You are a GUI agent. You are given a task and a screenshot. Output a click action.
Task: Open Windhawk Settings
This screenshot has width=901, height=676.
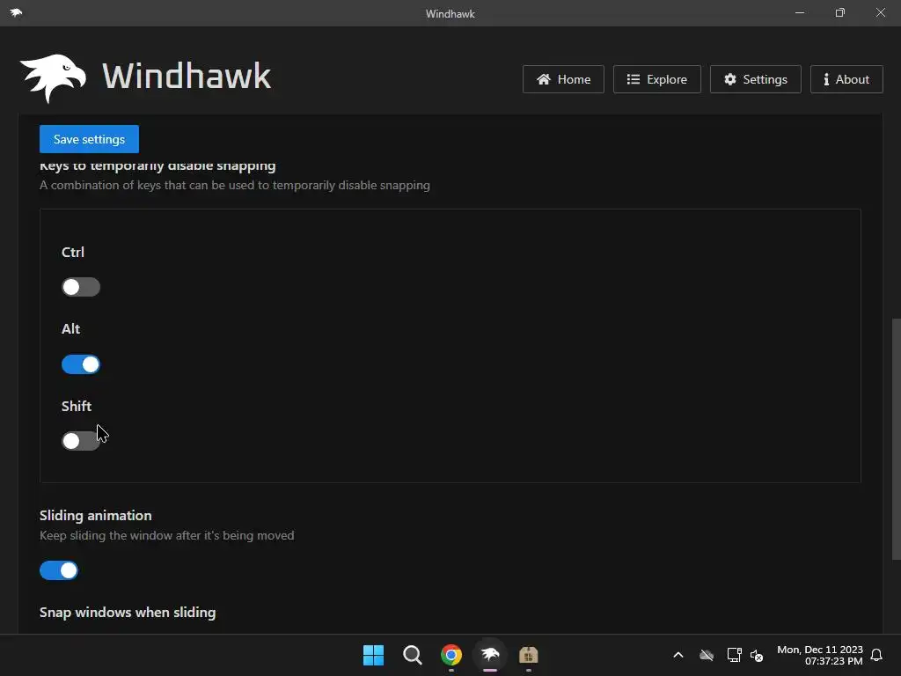756,79
